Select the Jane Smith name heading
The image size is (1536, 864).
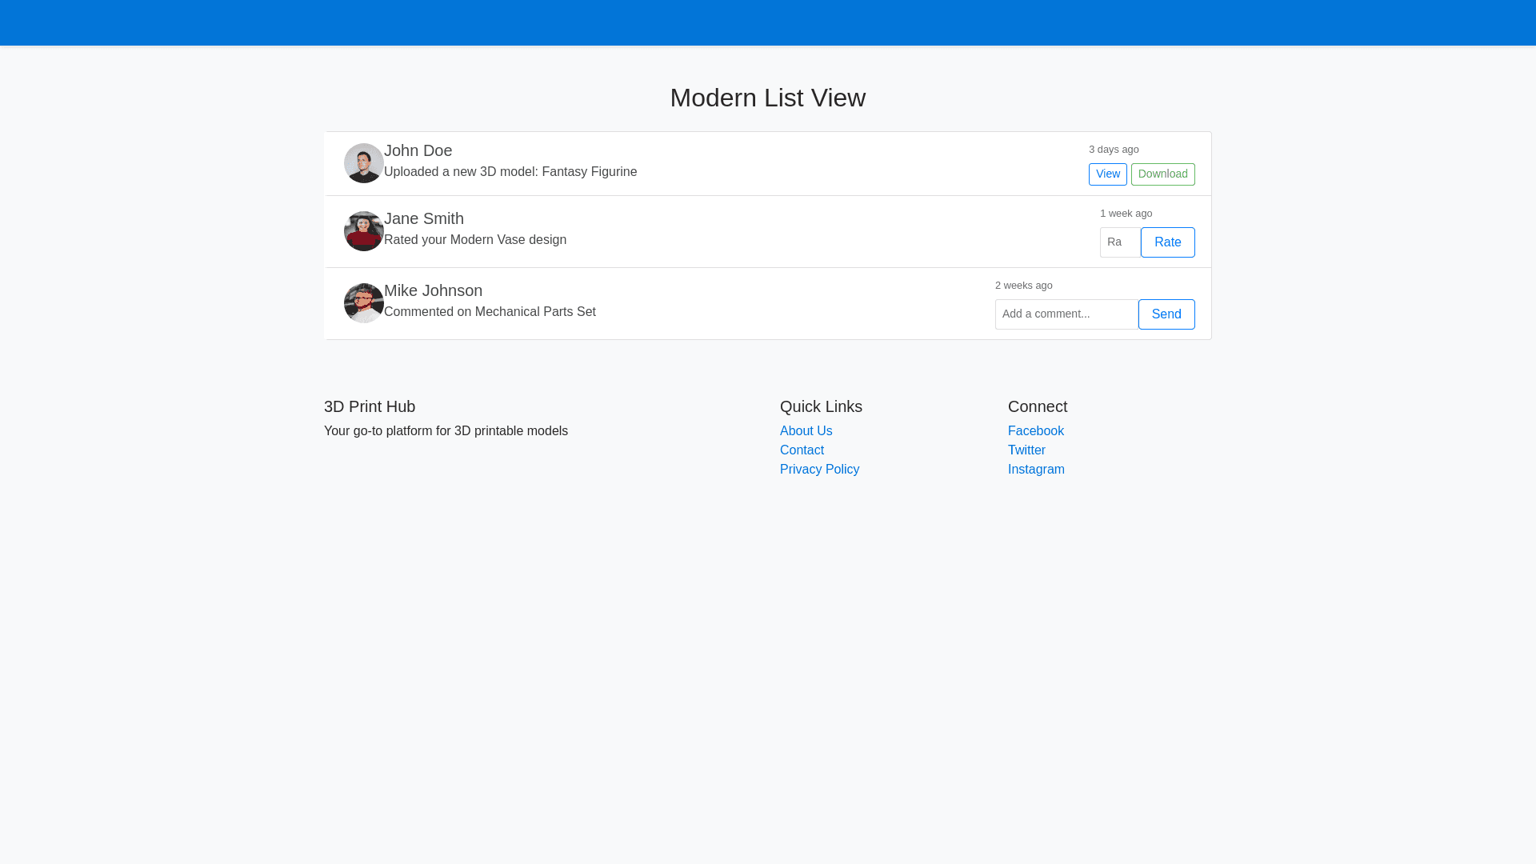click(423, 218)
